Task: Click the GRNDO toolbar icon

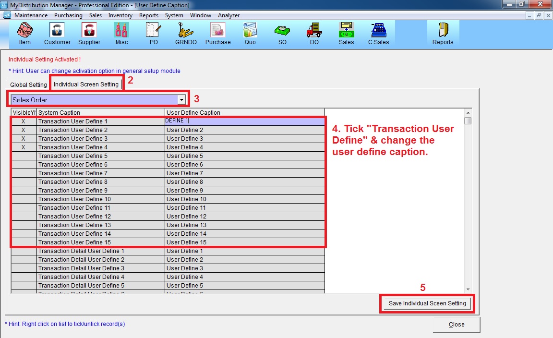Action: [186, 34]
